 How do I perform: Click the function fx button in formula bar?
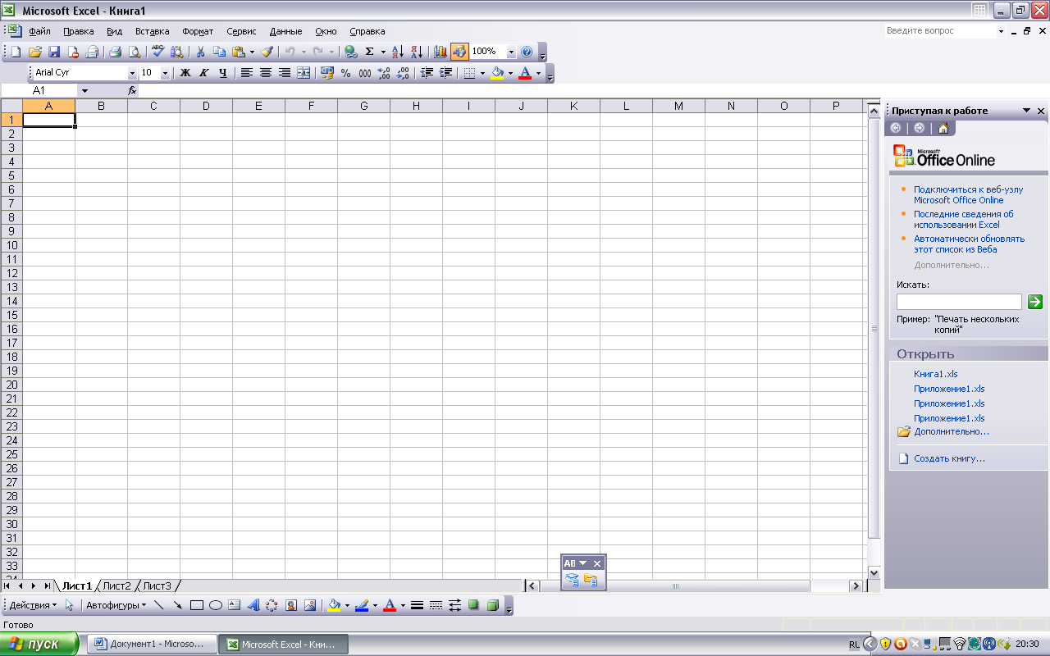coord(132,91)
